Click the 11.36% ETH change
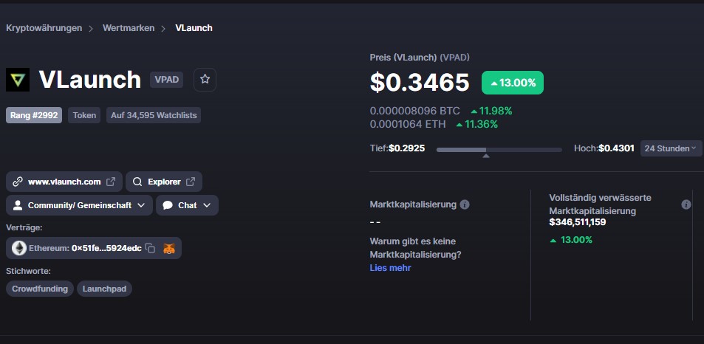This screenshot has height=344, width=704. (x=476, y=124)
